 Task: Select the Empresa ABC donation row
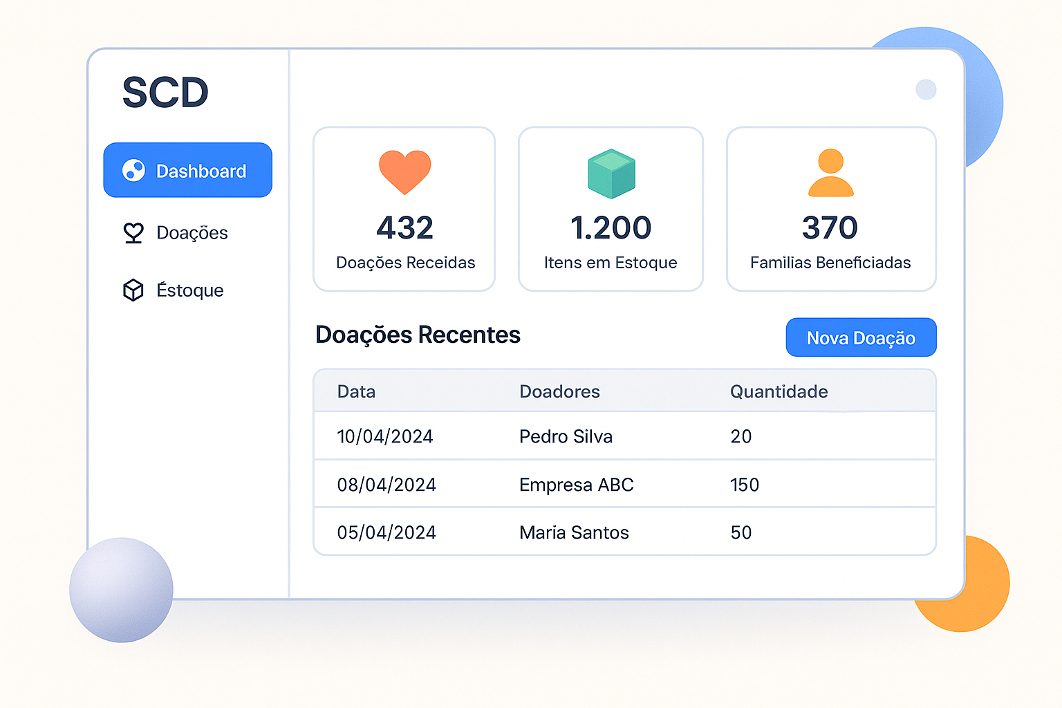coord(576,485)
